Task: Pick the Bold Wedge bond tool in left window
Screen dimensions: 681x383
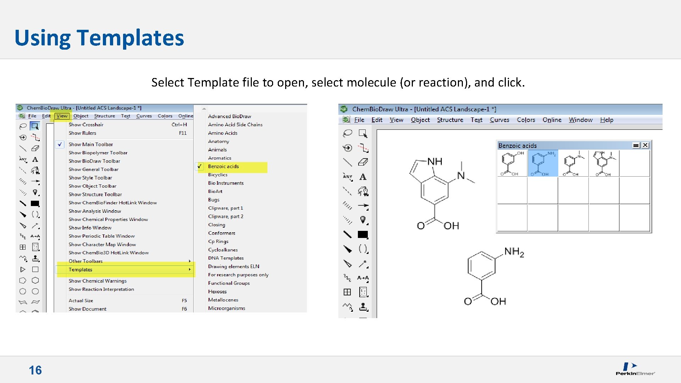Action: click(x=23, y=214)
